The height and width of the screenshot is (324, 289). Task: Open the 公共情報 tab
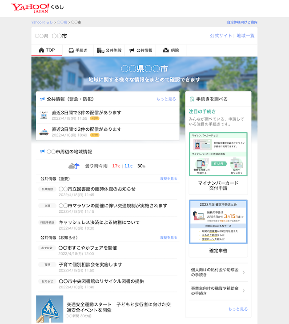(140, 50)
